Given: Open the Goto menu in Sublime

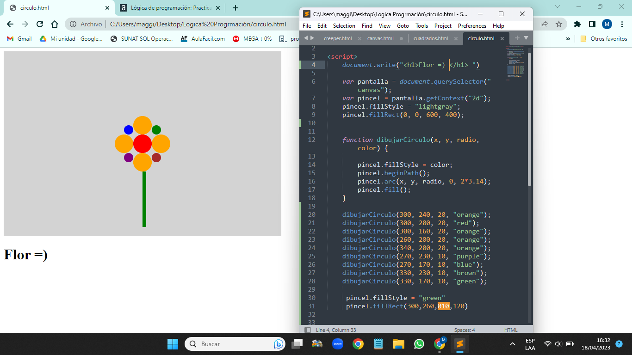Looking at the screenshot, I should click(x=403, y=26).
